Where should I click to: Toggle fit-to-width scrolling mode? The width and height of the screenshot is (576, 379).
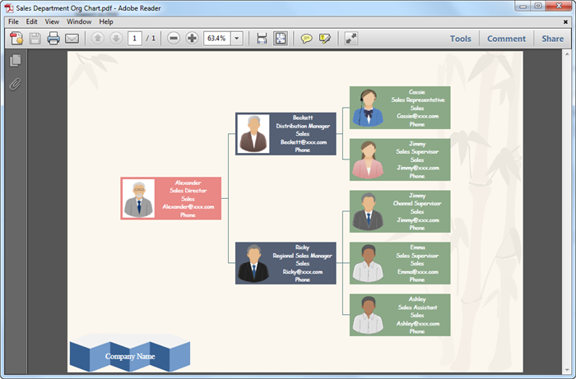tap(262, 38)
